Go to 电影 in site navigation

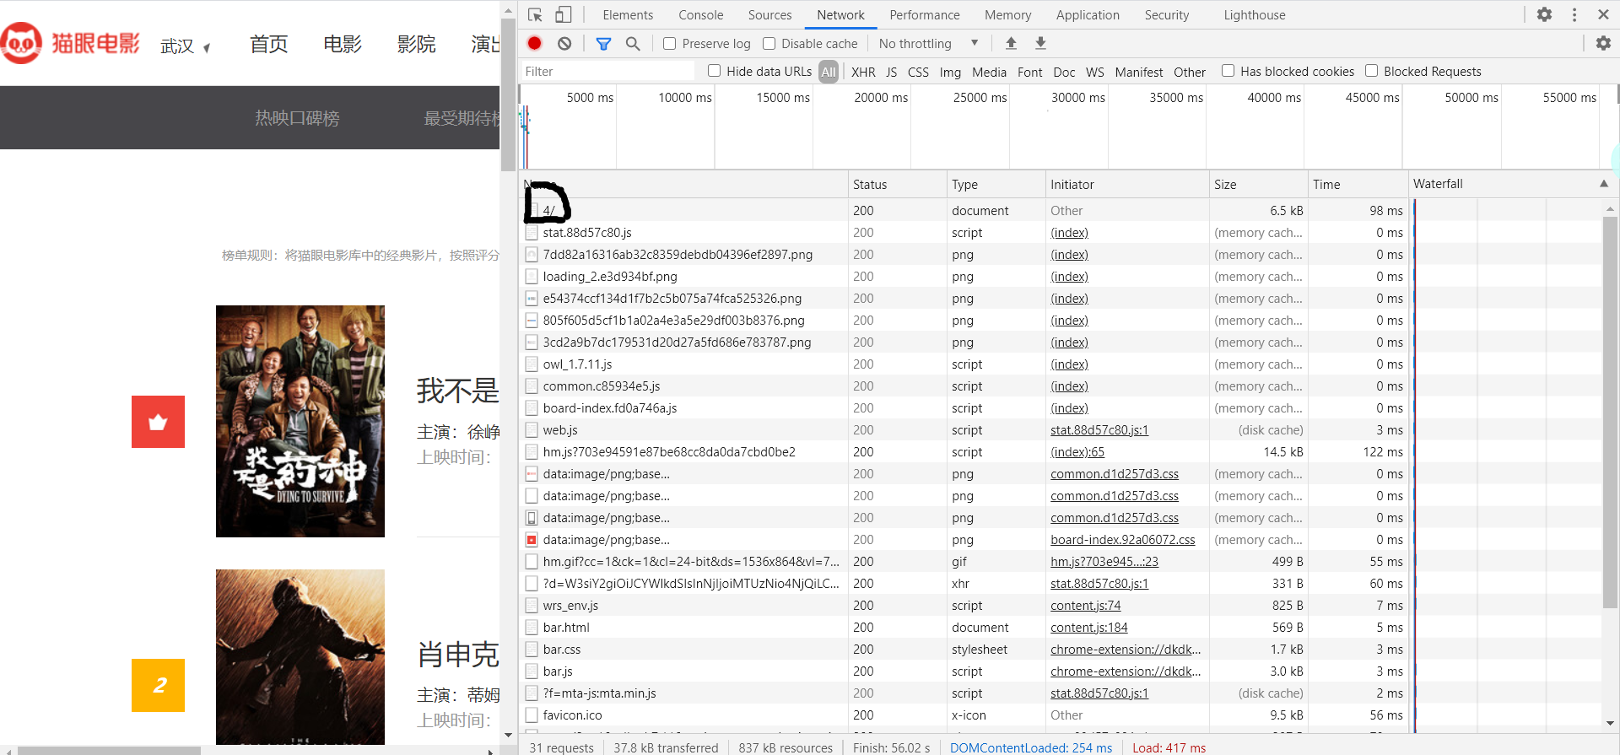click(343, 44)
